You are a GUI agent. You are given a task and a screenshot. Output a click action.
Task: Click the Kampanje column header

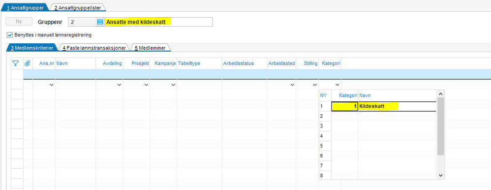click(x=163, y=63)
